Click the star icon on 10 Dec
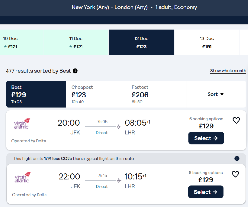The height and width of the screenshot is (207, 248). [x=5, y=47]
